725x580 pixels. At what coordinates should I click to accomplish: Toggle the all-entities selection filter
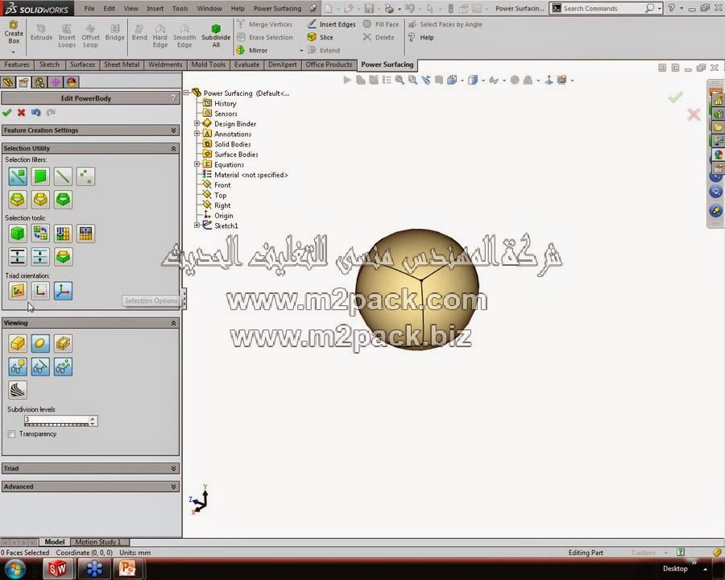point(18,176)
